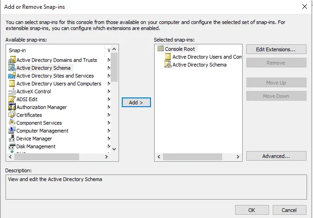The image size is (313, 218).
Task: Select 'Active Directory Schema' text in available snap-ins
Action: (x=44, y=68)
